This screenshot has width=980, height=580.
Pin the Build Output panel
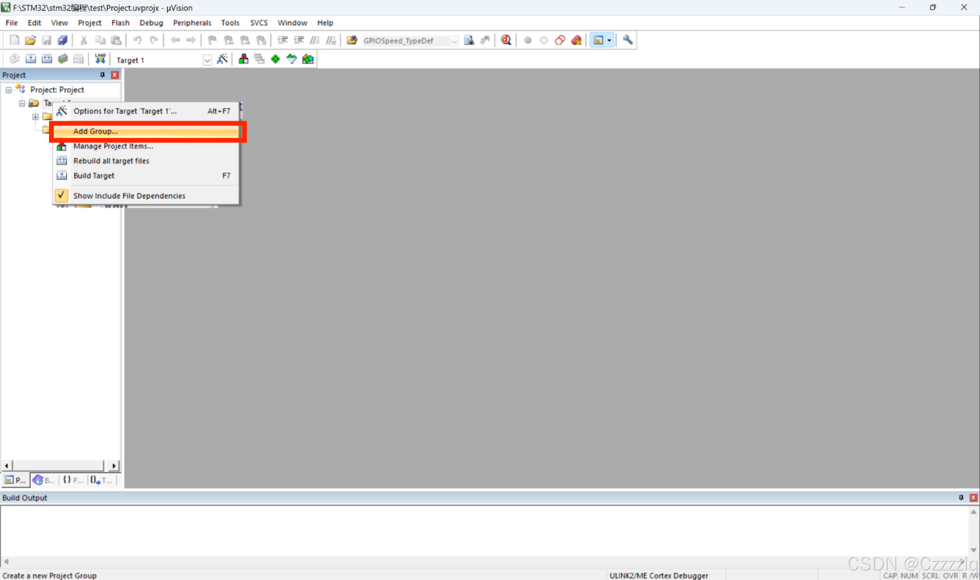point(961,498)
